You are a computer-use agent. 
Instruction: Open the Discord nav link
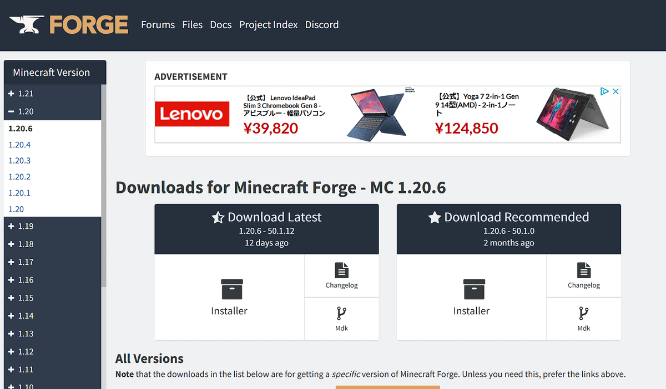[322, 24]
